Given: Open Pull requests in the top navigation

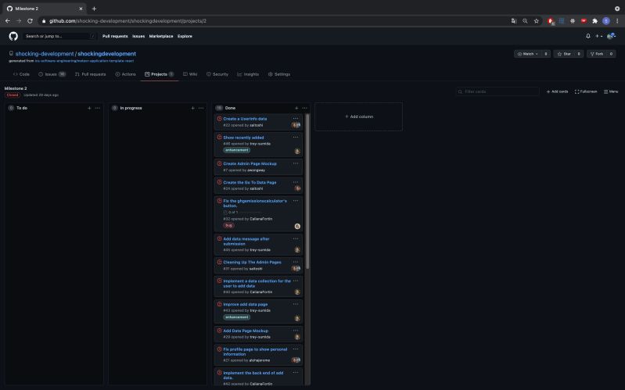Looking at the screenshot, I should pos(115,36).
